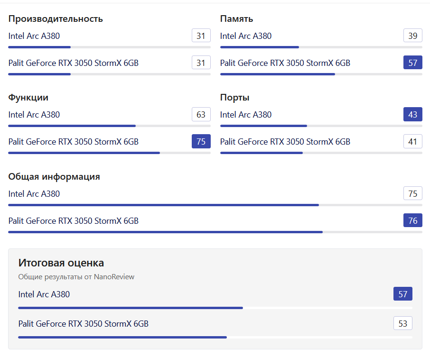Click Palit RTX 3050 performance score 31
This screenshot has height=357, width=430.
[201, 63]
